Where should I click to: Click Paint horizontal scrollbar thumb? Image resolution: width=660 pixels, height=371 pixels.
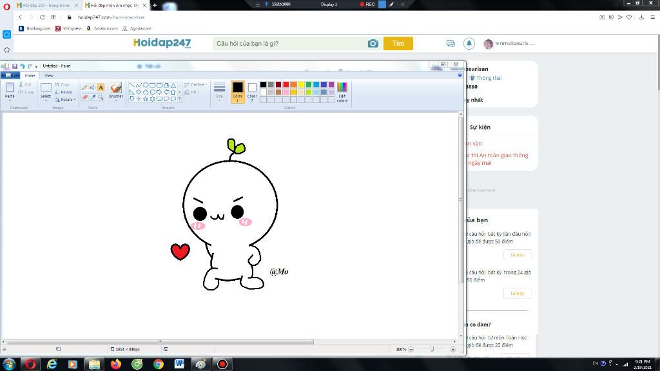pos(160,341)
